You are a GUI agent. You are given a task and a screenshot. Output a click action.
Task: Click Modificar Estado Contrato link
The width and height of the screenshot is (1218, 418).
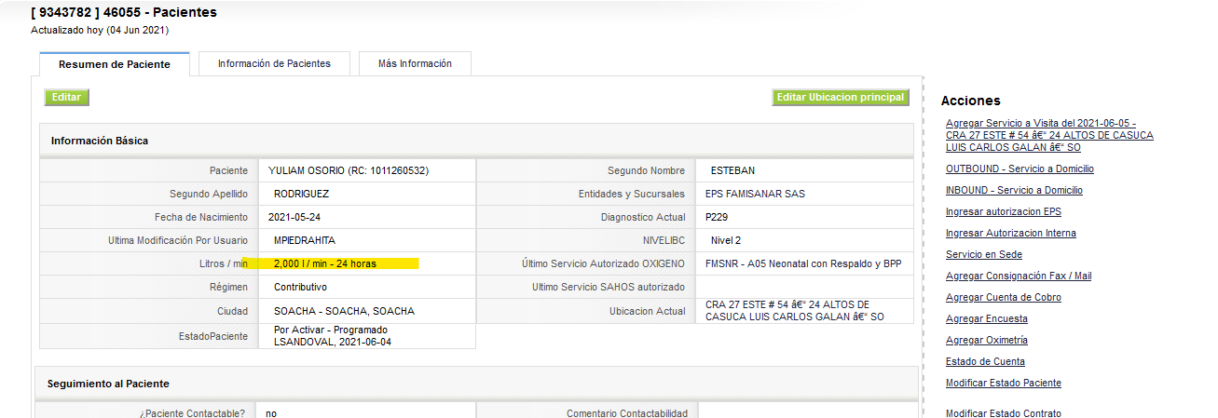(x=1003, y=413)
